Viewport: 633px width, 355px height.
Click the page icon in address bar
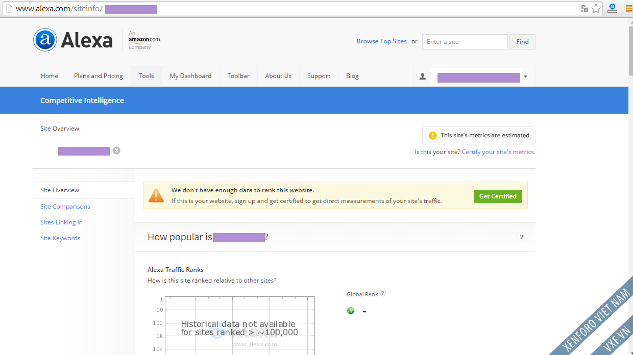(9, 9)
